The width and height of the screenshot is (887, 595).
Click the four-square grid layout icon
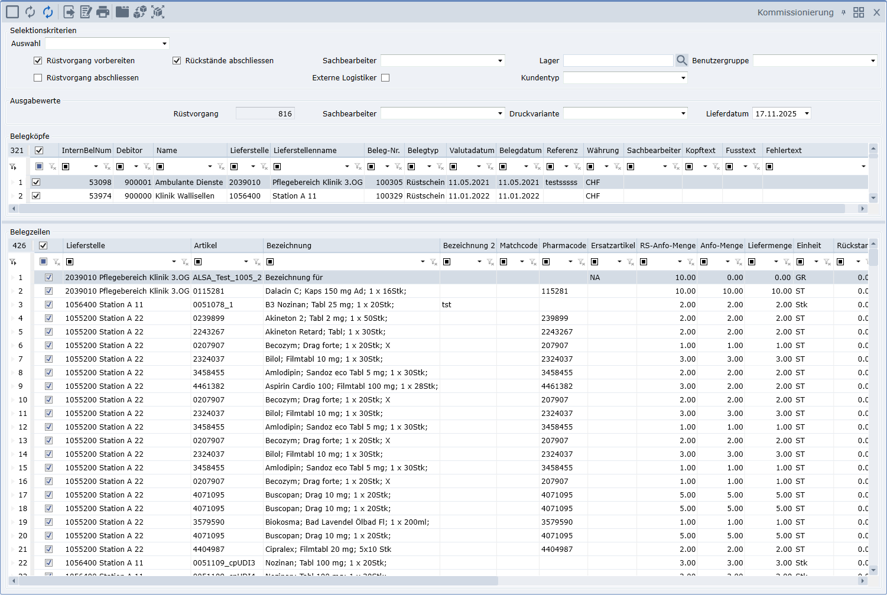click(x=859, y=12)
